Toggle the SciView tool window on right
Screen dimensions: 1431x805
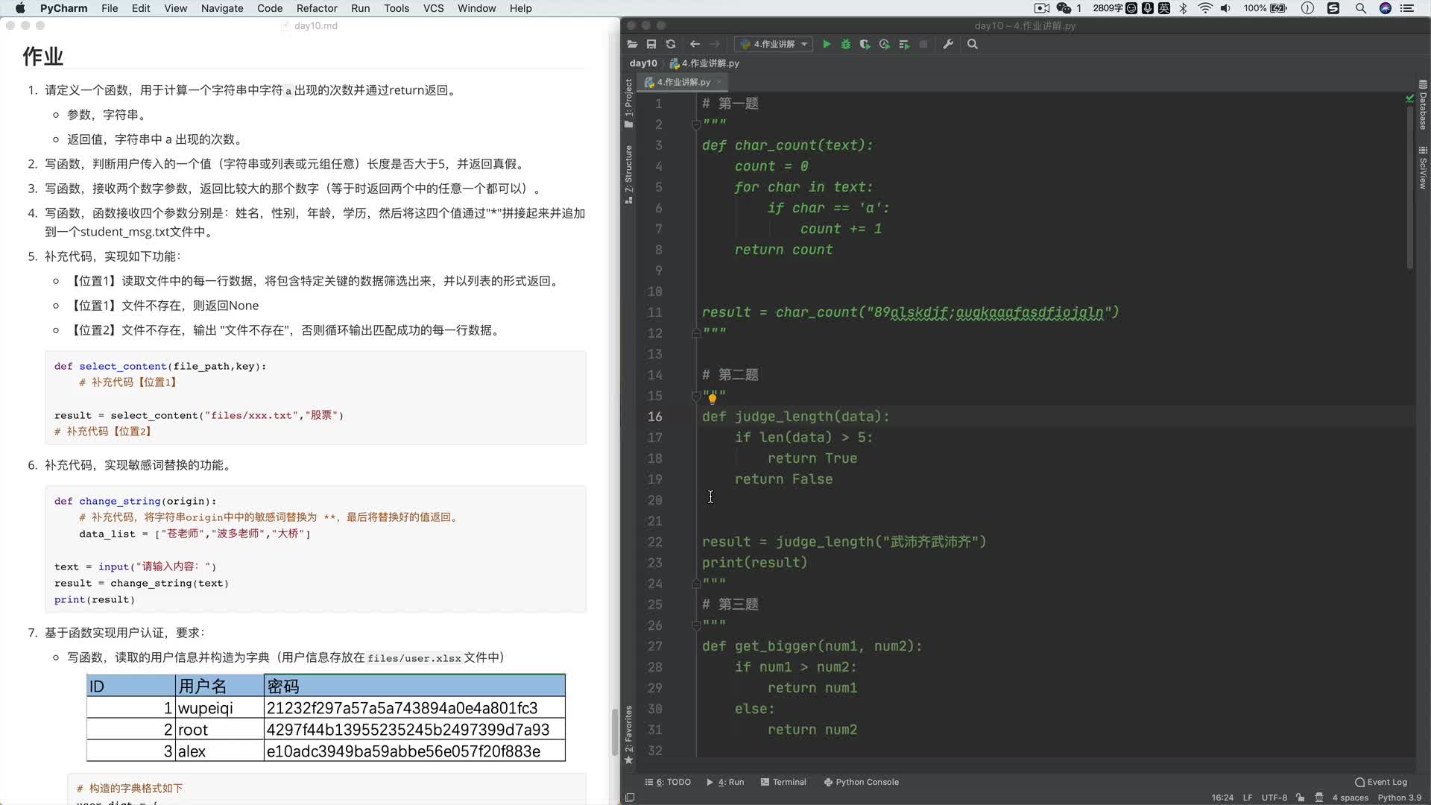(1423, 168)
